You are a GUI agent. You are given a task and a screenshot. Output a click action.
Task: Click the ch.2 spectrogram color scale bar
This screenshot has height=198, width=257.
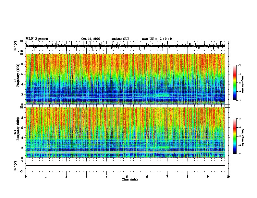[235, 136]
